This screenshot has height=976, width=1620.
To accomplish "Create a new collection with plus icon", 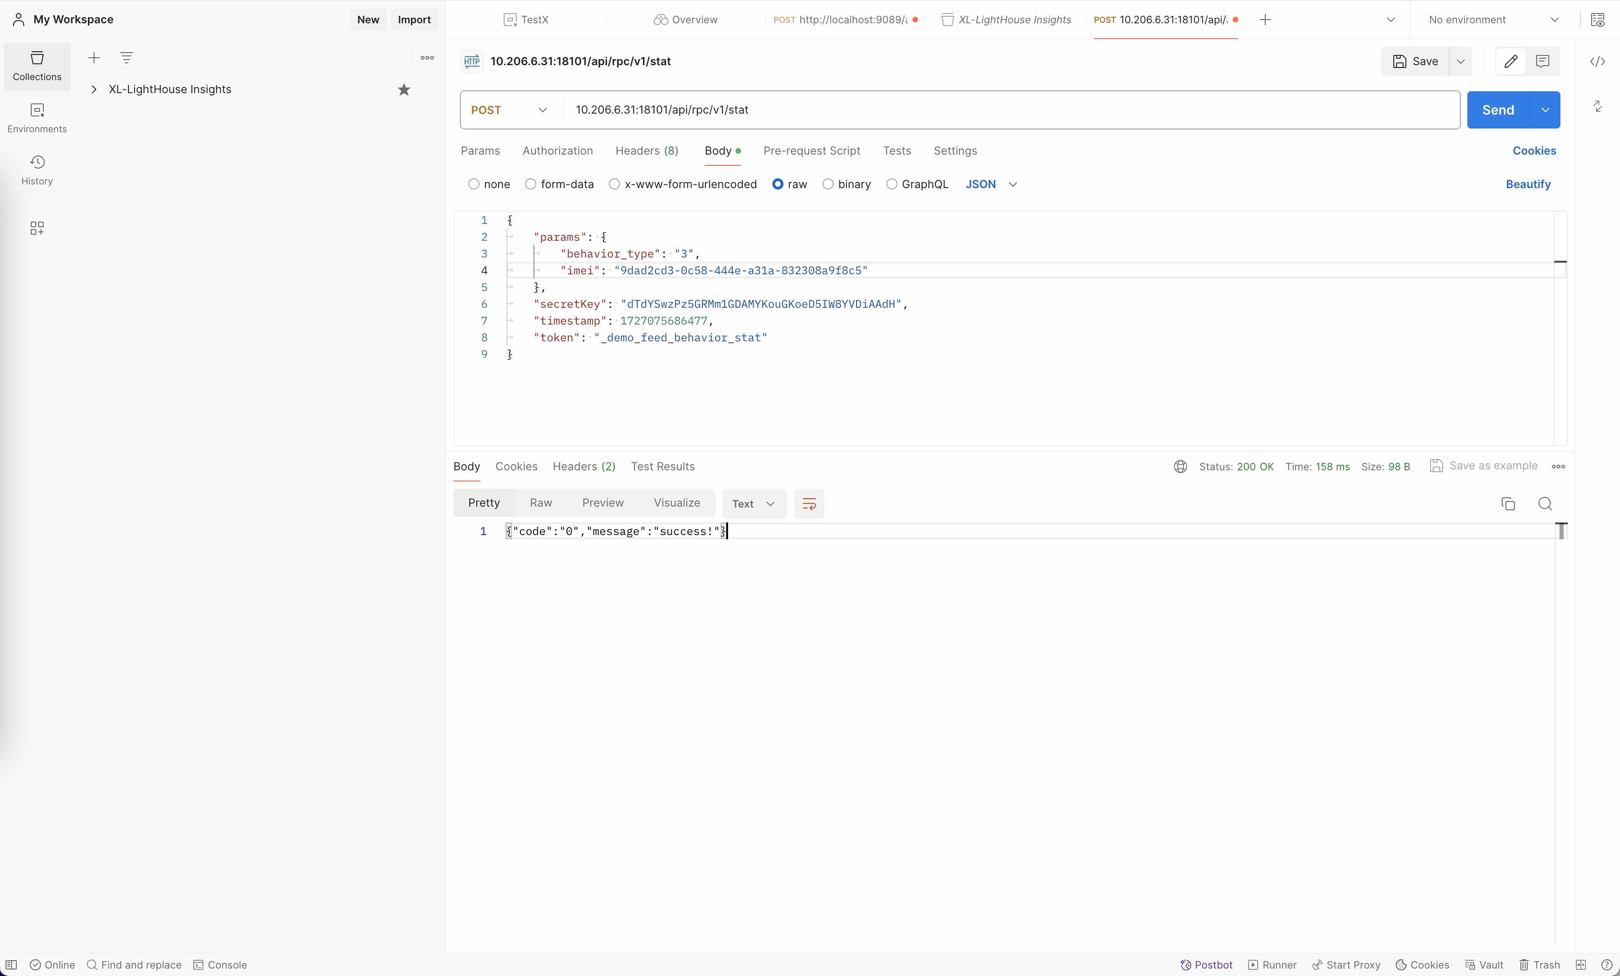I will click(94, 58).
